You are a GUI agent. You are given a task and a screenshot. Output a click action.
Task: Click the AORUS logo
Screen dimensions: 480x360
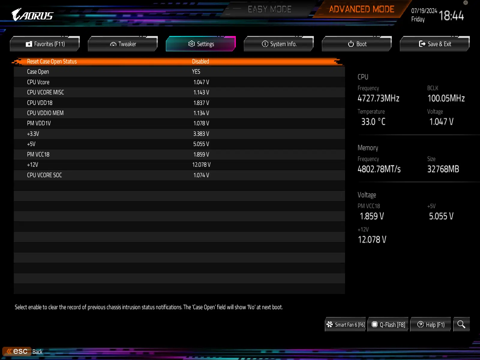pos(32,15)
